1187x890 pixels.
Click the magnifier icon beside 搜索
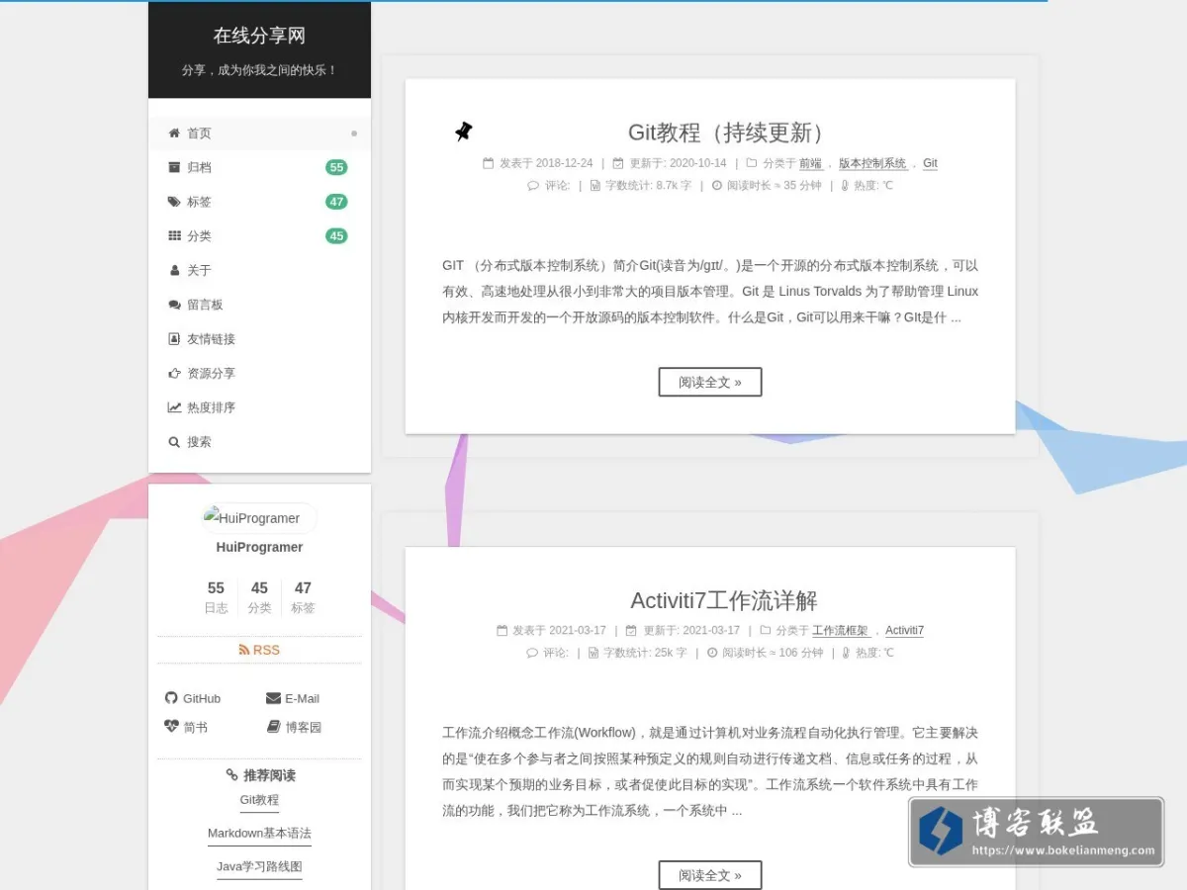tap(174, 442)
